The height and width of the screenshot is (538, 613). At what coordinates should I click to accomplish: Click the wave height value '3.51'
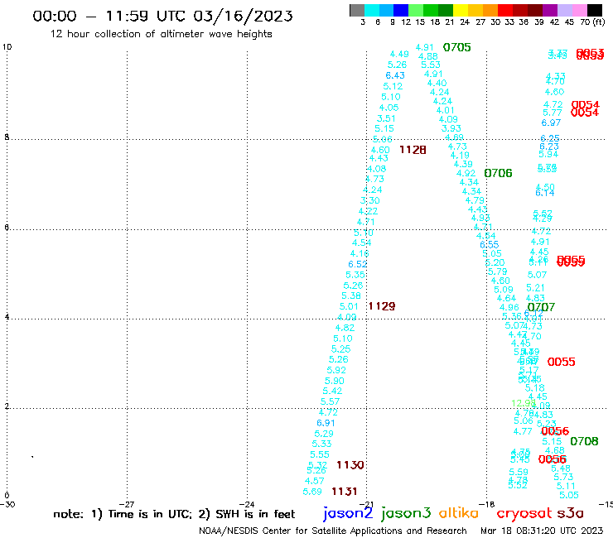click(386, 118)
